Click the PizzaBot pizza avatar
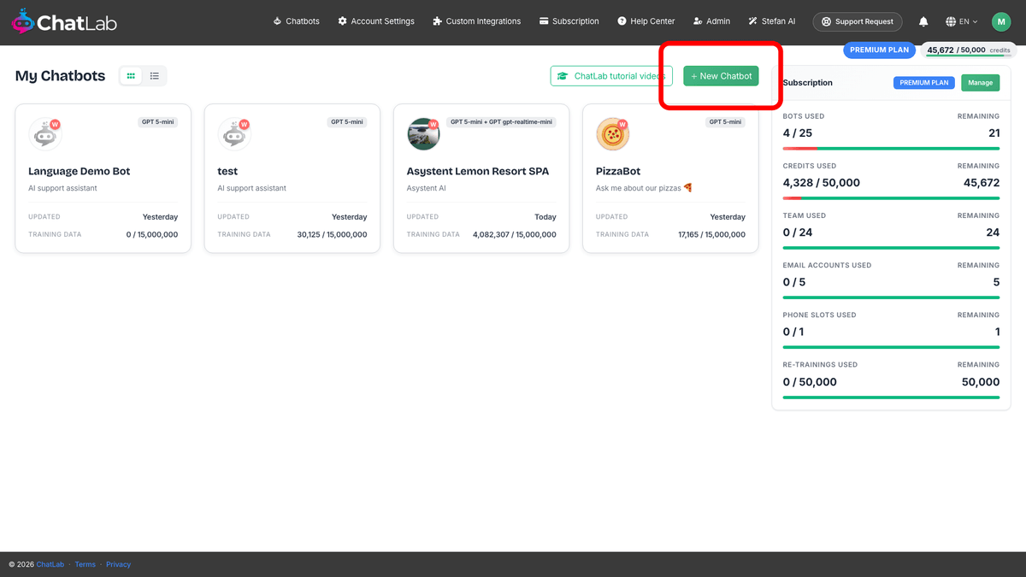 (x=612, y=134)
